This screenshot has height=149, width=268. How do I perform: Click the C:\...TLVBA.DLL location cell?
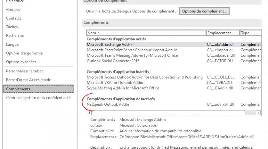220,83
